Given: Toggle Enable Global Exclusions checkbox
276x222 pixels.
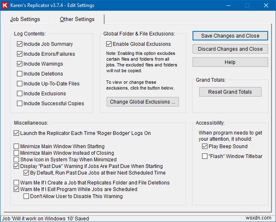Looking at the screenshot, I should [109, 44].
